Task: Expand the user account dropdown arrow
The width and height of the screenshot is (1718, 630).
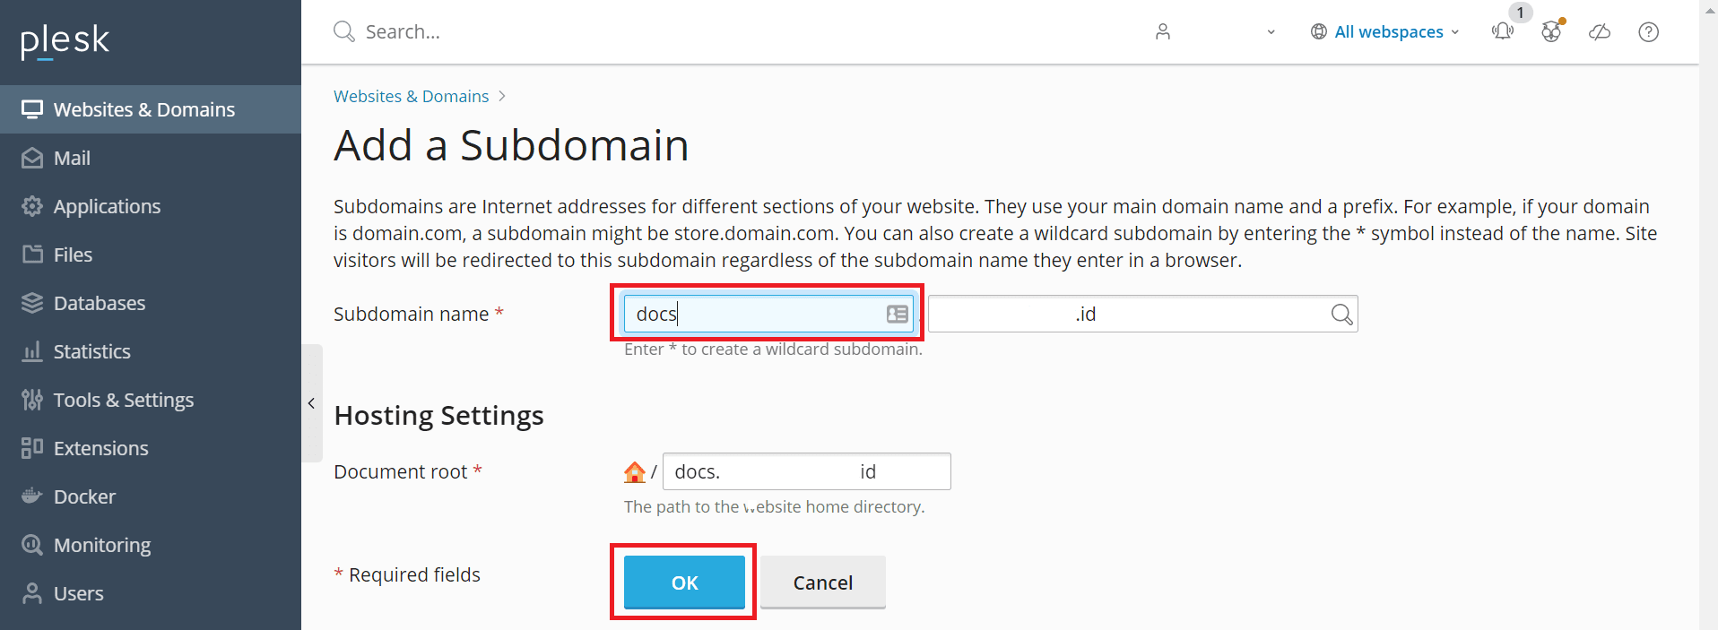Action: [x=1271, y=32]
